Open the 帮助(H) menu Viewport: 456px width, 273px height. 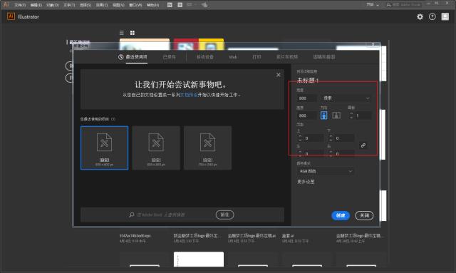coord(152,5)
